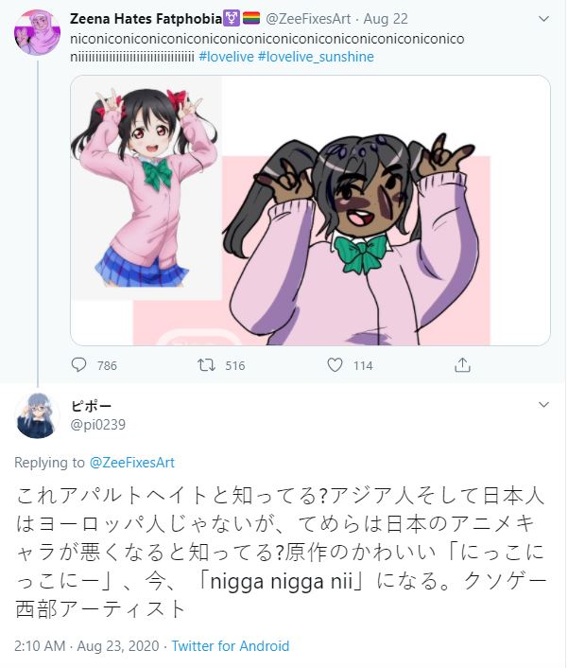Viewport: 568px width, 668px height.
Task: Open the #lovelive_sunshine hashtag
Action: [316, 57]
